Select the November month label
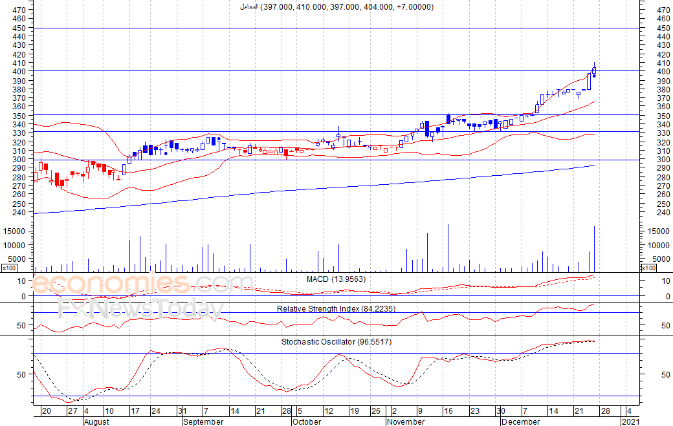Viewport: 673px width, 426px height. pos(406,421)
